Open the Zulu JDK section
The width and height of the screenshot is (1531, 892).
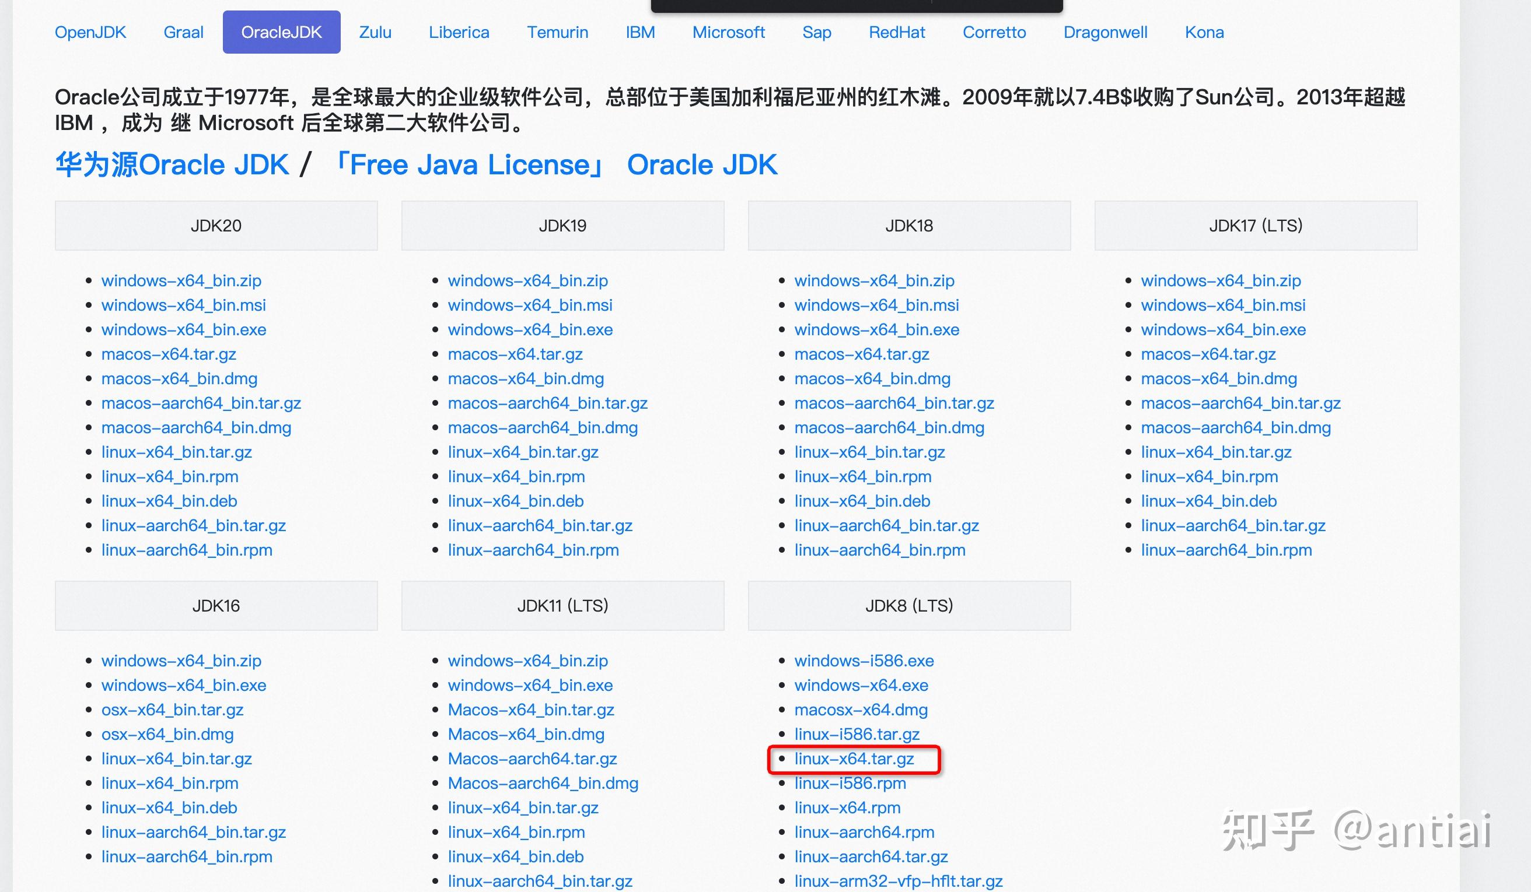(375, 31)
